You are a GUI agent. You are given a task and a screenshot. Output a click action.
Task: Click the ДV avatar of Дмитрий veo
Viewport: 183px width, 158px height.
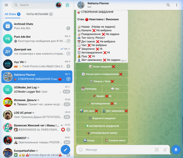click(8, 52)
